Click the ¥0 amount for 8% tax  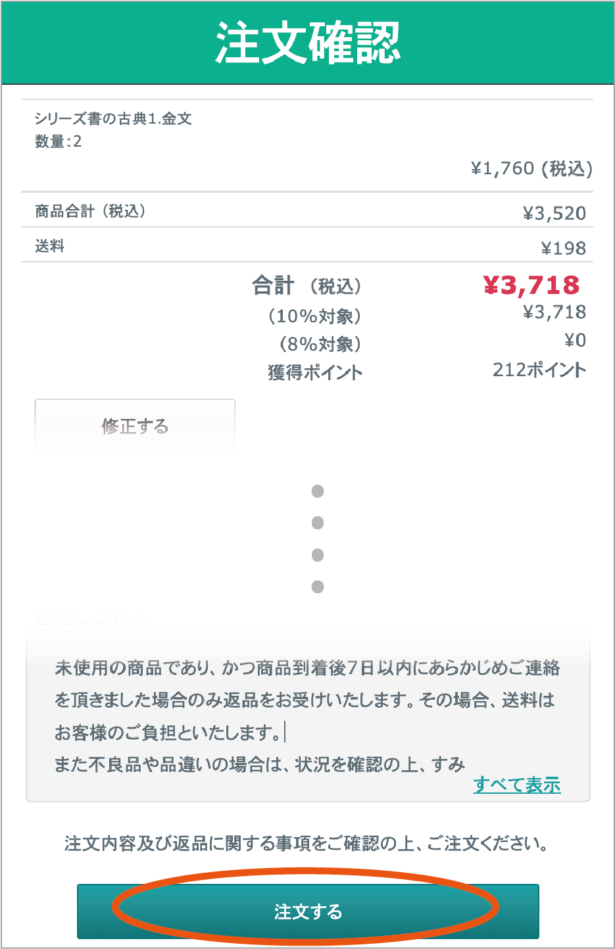pos(575,341)
